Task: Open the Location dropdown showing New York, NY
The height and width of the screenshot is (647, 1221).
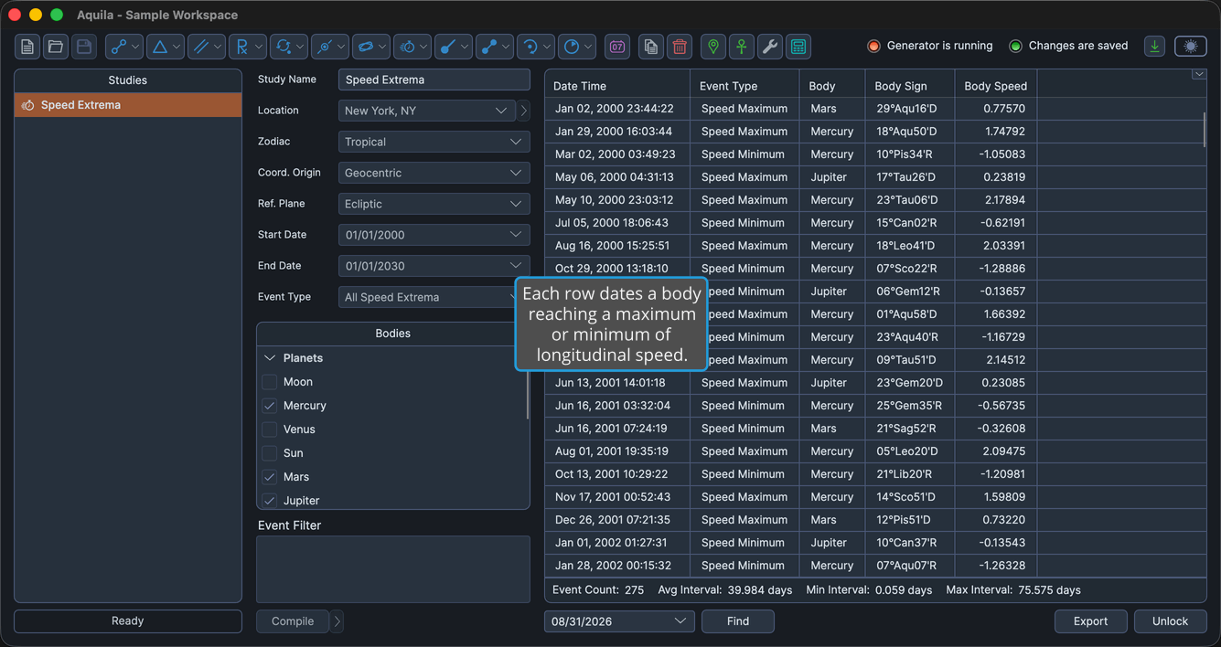Action: (427, 111)
